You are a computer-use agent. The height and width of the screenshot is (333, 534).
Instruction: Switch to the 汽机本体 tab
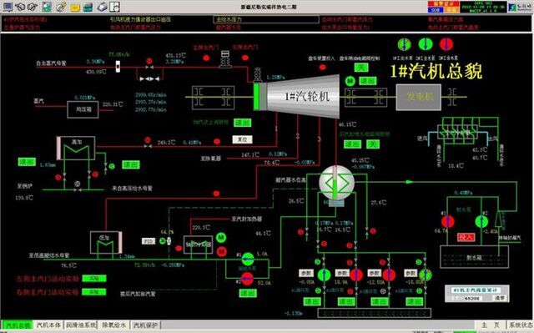(x=48, y=325)
